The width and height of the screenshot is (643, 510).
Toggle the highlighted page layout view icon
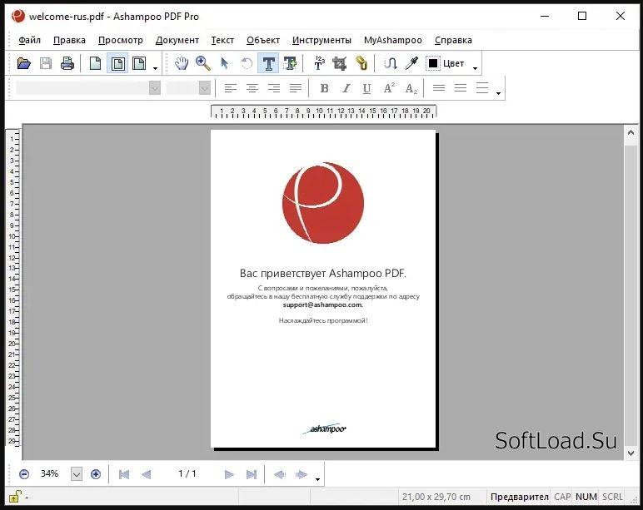(x=117, y=63)
